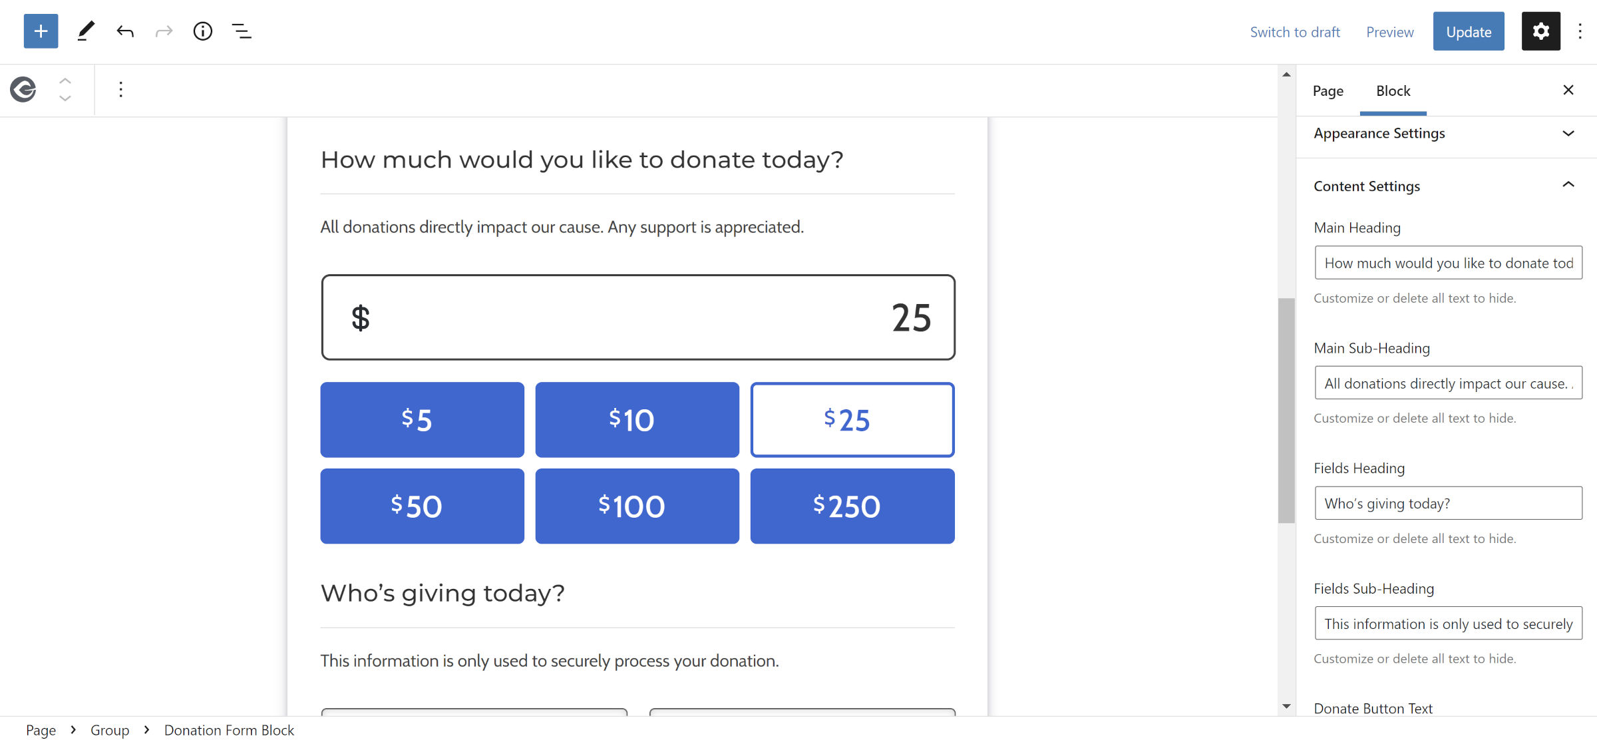1597x740 pixels.
Task: Open the top-bar Options three-dot menu
Action: (x=1580, y=31)
